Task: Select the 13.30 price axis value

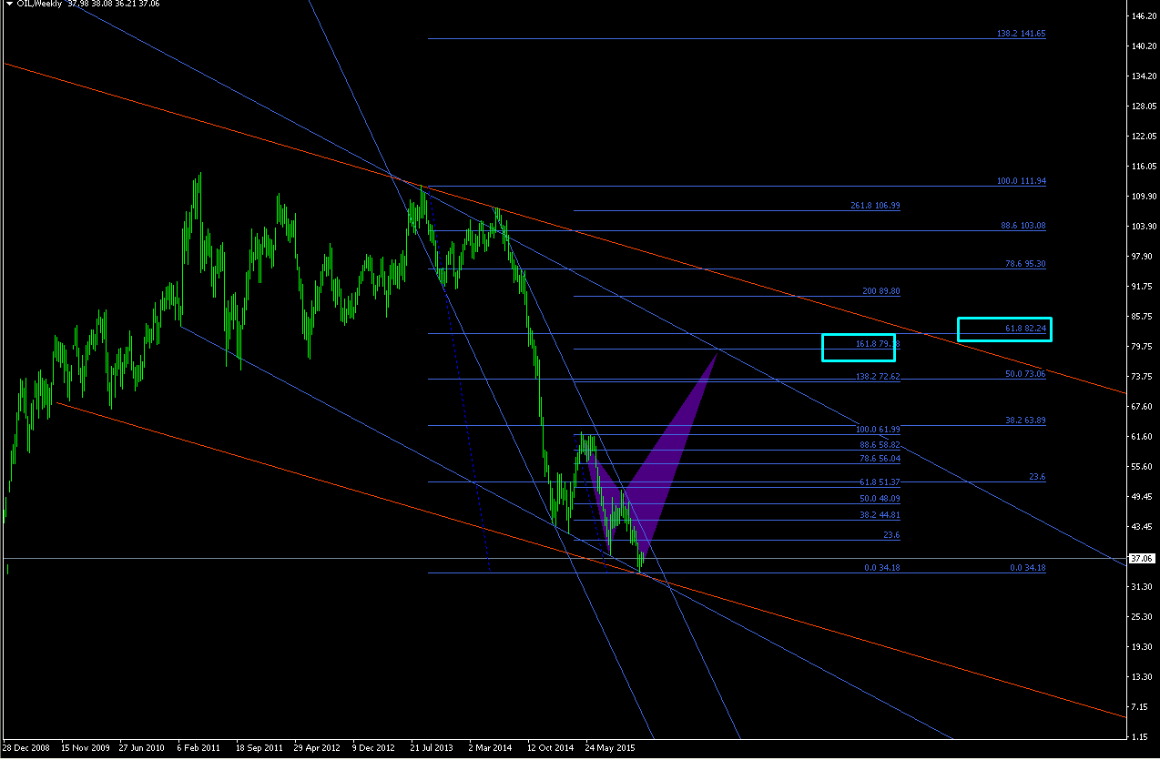Action: pos(1142,676)
